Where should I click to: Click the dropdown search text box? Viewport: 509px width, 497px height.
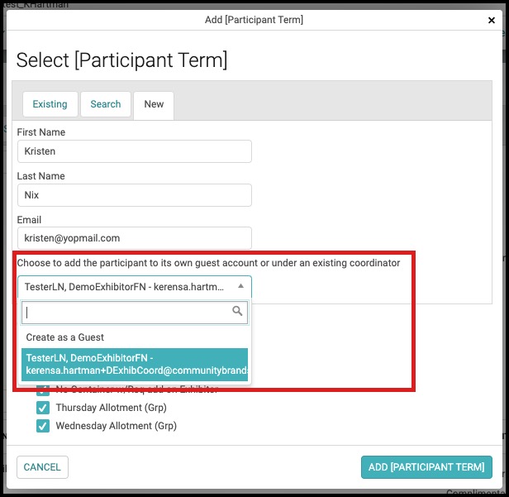(x=135, y=313)
